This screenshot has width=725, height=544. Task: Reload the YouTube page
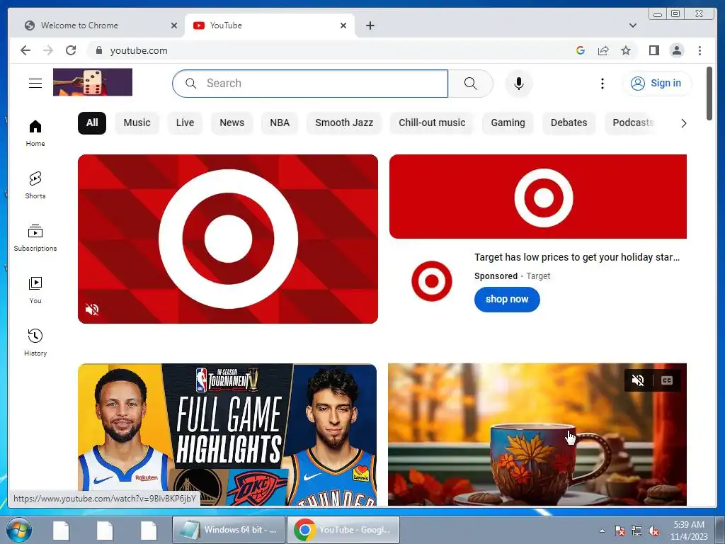pyautogui.click(x=71, y=50)
